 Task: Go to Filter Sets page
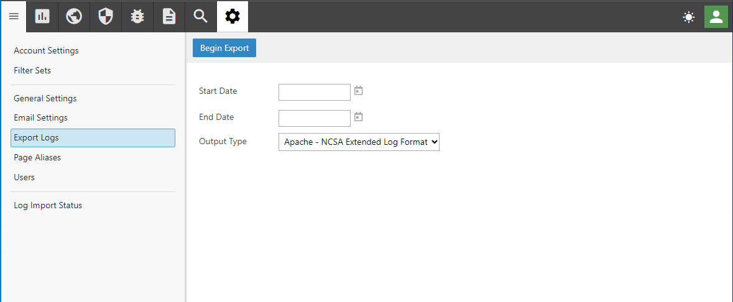tap(32, 71)
